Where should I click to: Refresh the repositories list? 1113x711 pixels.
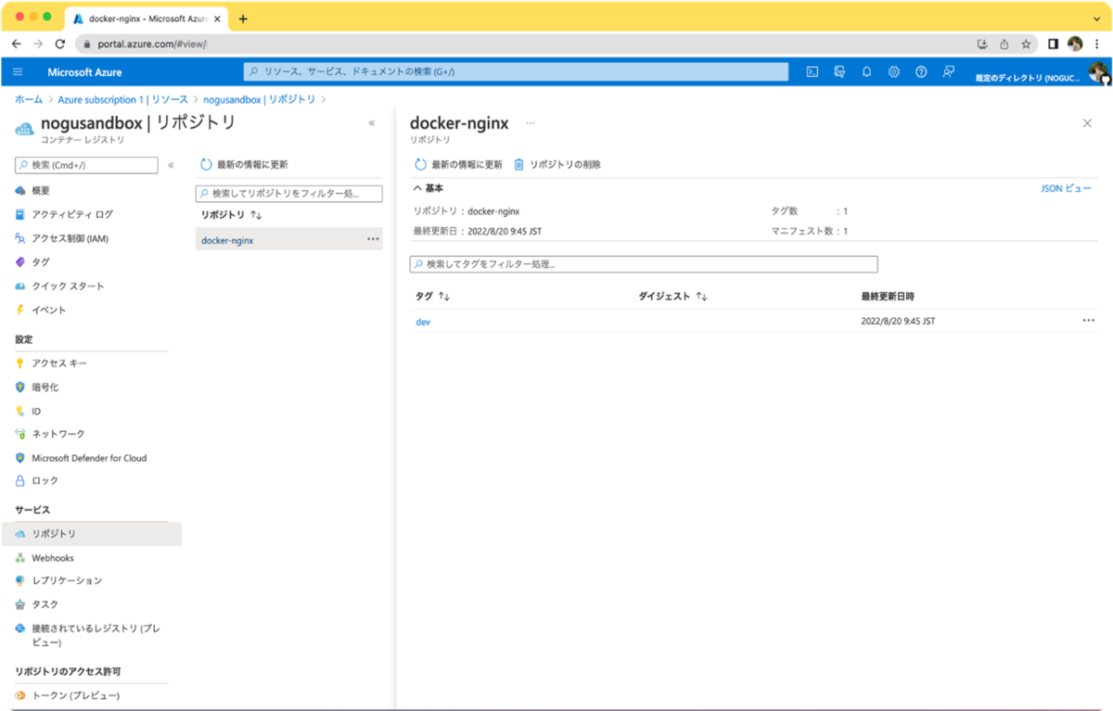(x=244, y=164)
